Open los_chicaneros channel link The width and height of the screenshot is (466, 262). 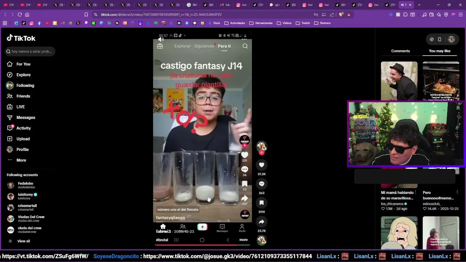(392, 204)
